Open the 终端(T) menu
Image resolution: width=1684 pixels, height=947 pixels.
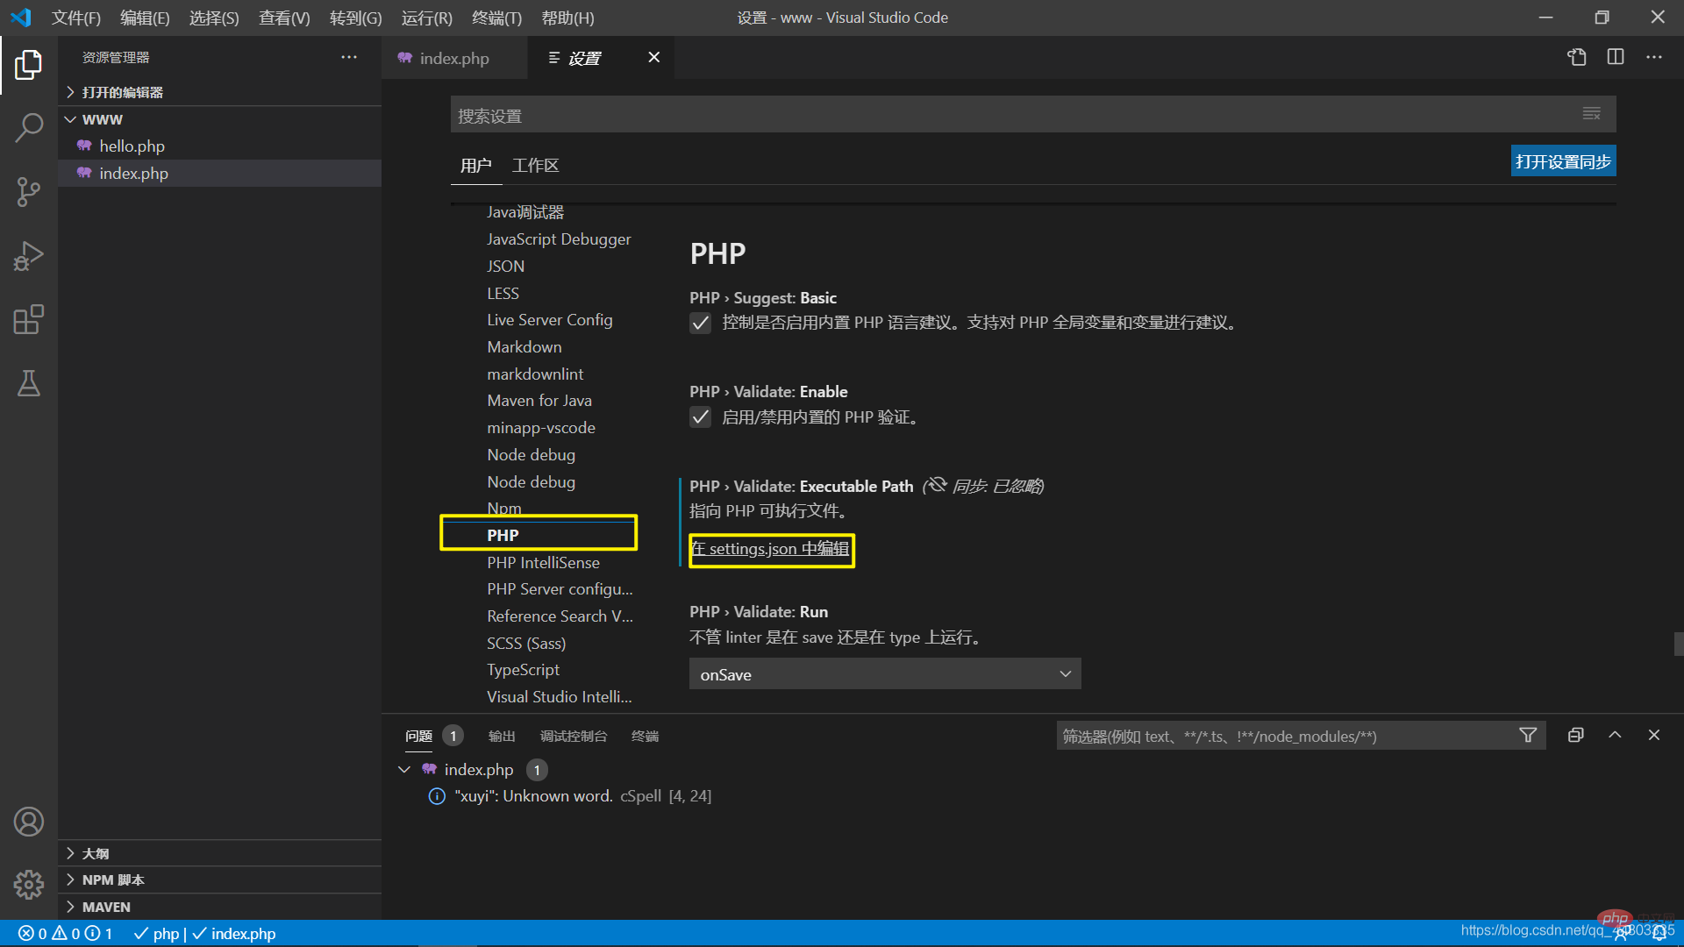pyautogui.click(x=496, y=18)
